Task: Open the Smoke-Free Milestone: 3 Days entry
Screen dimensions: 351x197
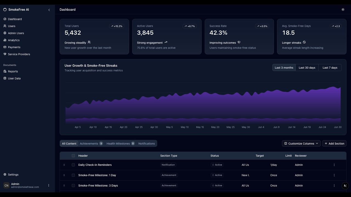Action: [98, 186]
